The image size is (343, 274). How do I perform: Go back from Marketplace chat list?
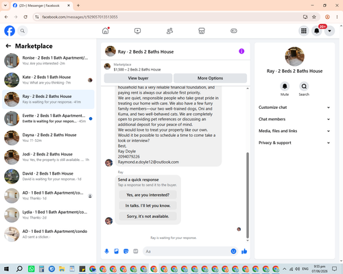click(8, 46)
